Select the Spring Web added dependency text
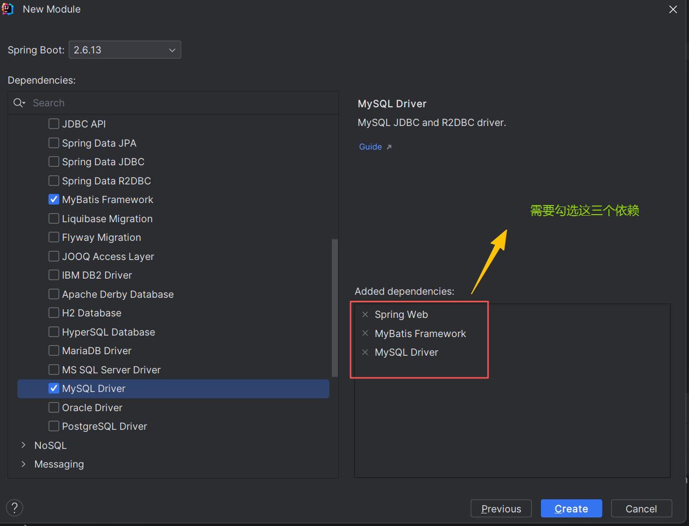Viewport: 689px width, 526px height. click(x=401, y=314)
